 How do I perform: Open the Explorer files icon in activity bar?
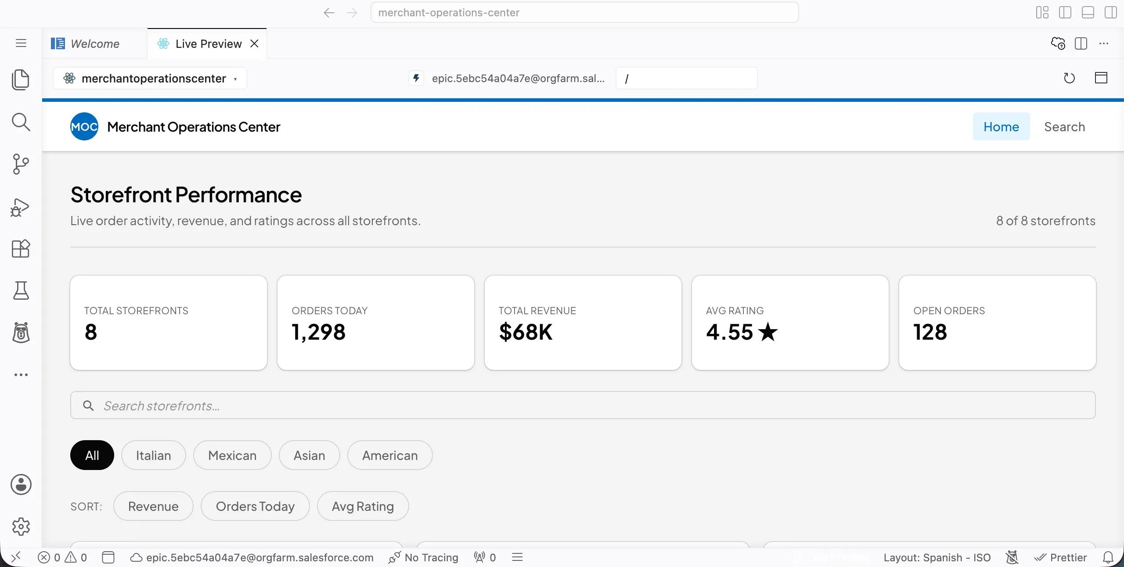click(x=21, y=79)
